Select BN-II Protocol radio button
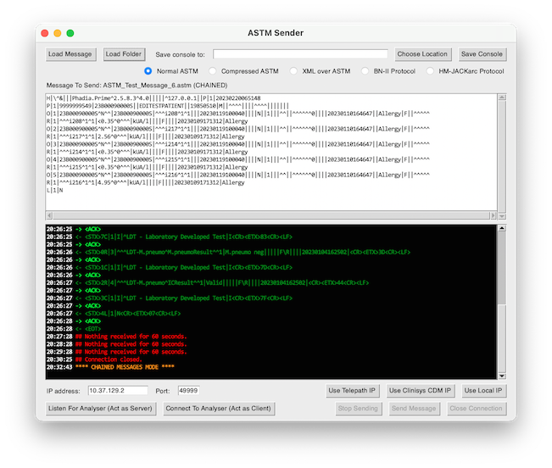The image size is (552, 468). tap(365, 71)
